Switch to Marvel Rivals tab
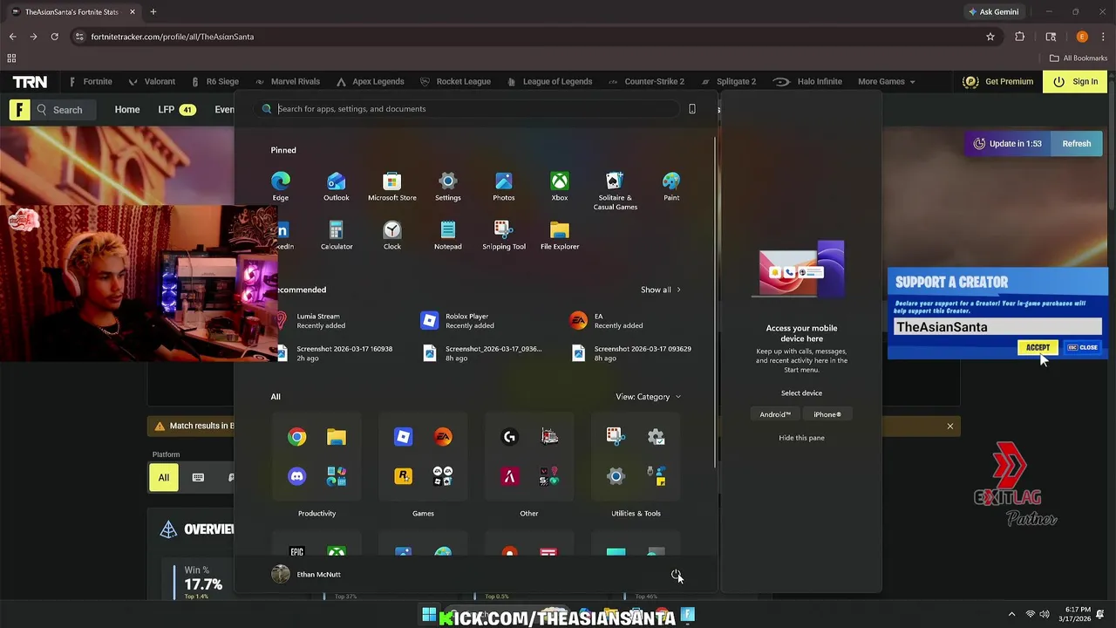This screenshot has width=1116, height=628. click(288, 81)
